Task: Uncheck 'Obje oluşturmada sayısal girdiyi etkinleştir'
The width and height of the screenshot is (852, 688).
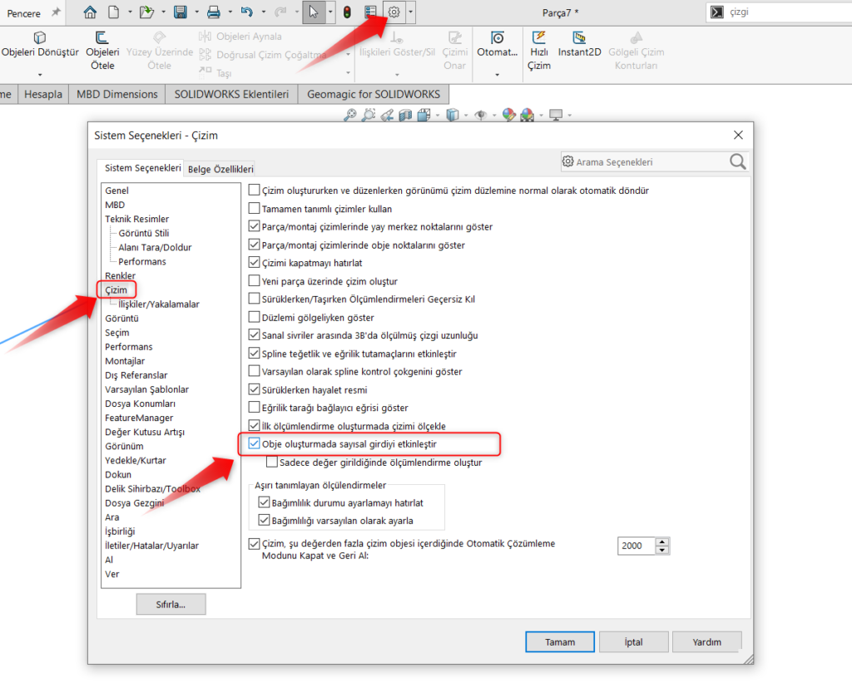Action: click(x=255, y=444)
